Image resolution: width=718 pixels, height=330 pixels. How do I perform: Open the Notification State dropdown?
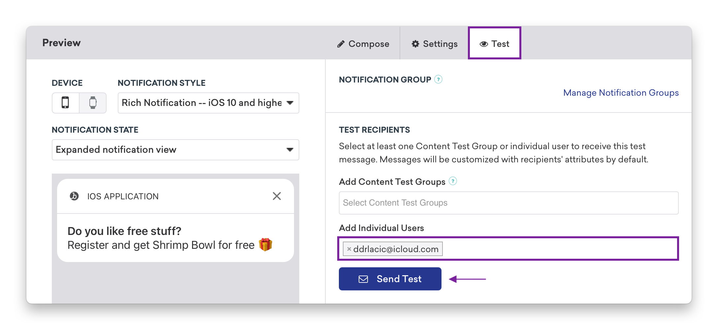pyautogui.click(x=175, y=150)
